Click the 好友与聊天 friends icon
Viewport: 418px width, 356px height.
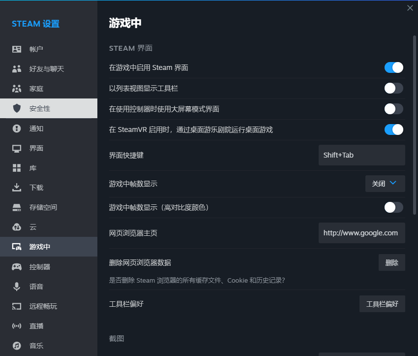[17, 69]
